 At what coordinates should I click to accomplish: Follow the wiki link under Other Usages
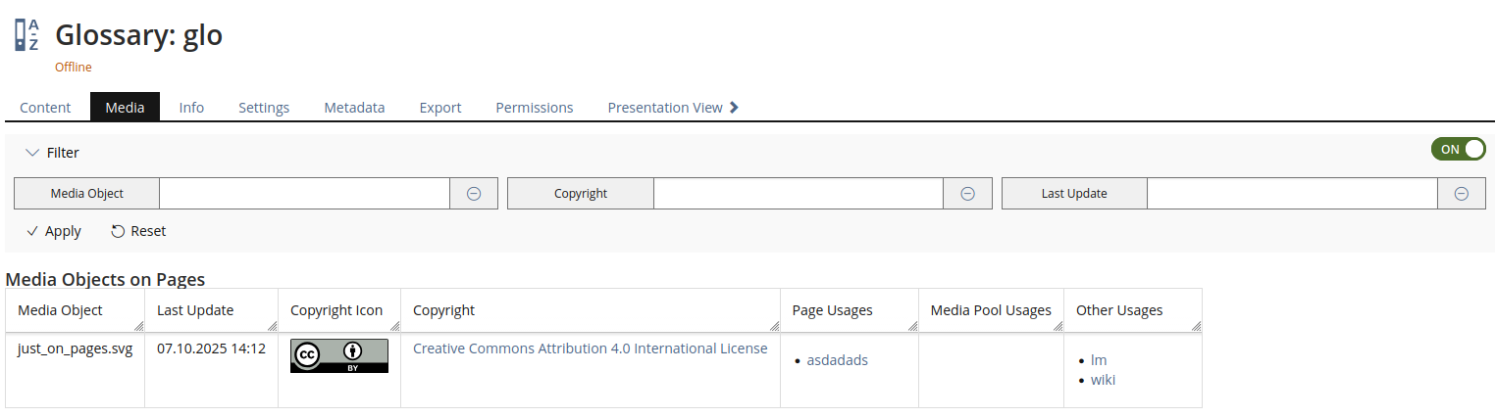pos(1103,380)
